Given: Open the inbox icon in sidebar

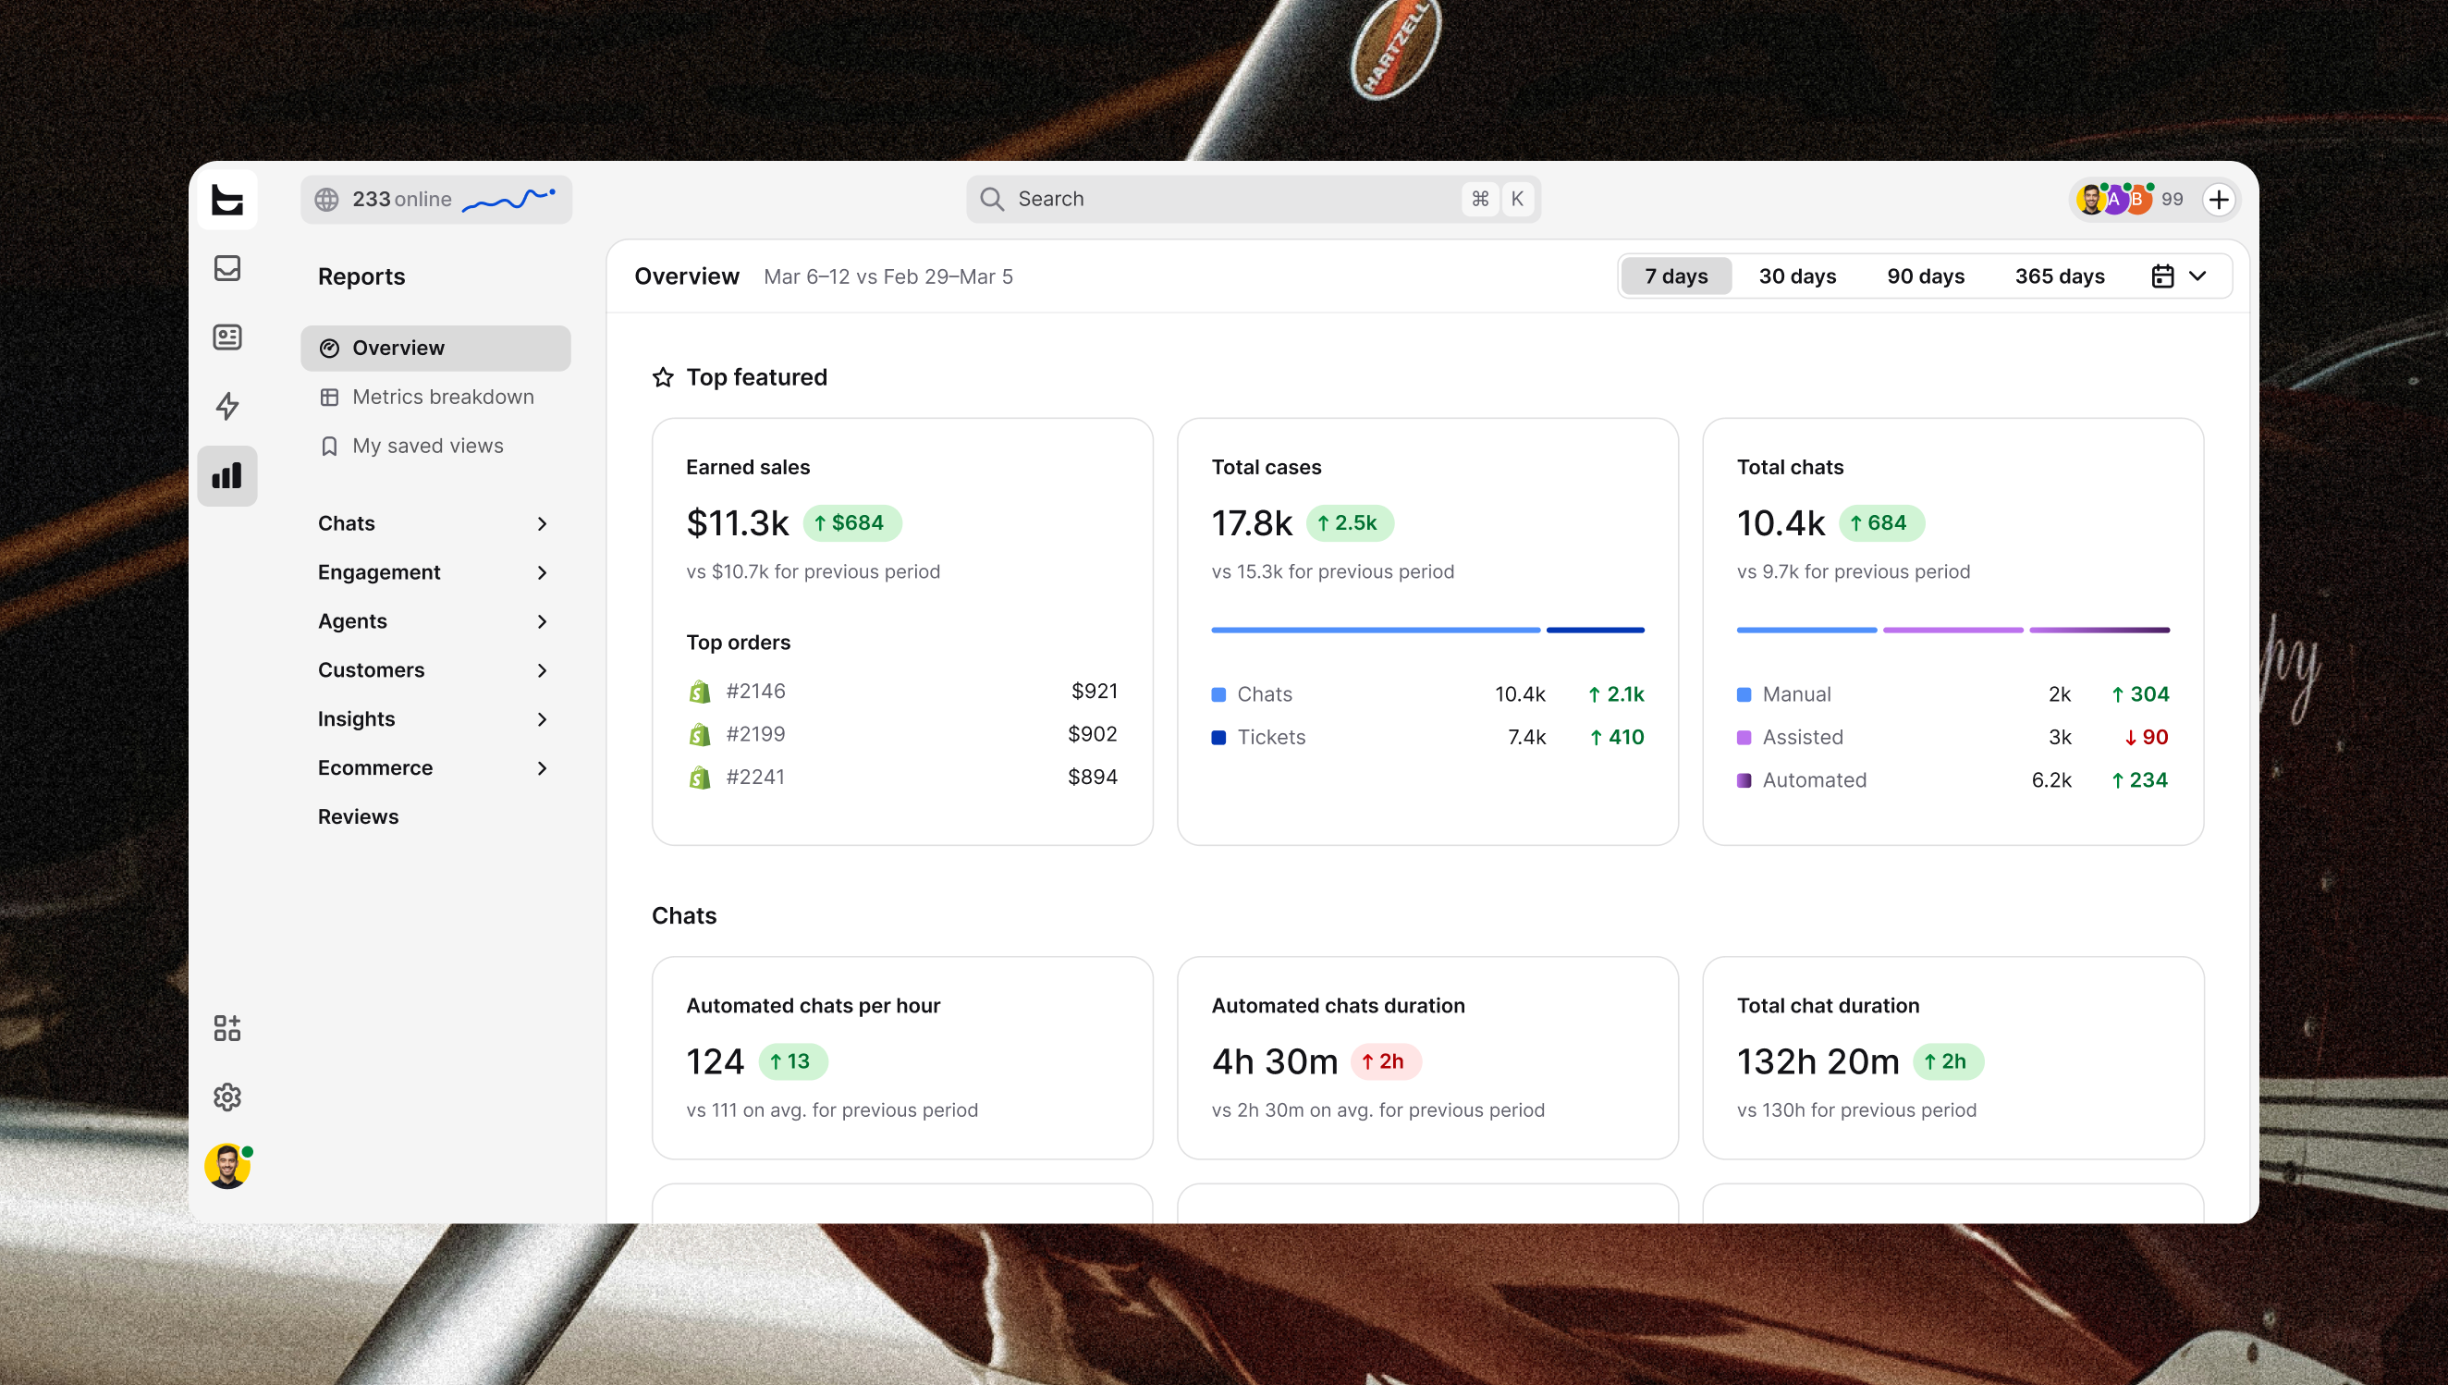Looking at the screenshot, I should [x=227, y=268].
